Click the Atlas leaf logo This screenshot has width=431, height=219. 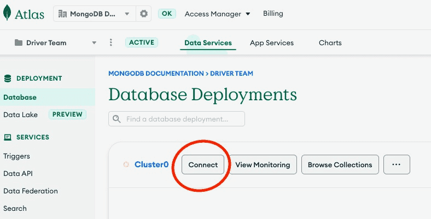tap(7, 13)
